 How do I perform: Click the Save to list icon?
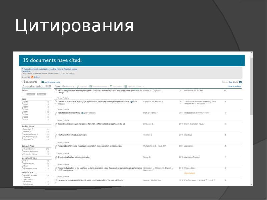pyautogui.click(x=126, y=86)
